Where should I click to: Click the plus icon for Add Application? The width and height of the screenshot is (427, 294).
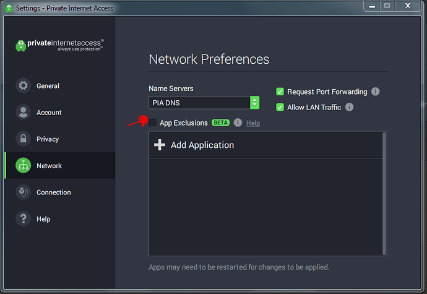(160, 145)
